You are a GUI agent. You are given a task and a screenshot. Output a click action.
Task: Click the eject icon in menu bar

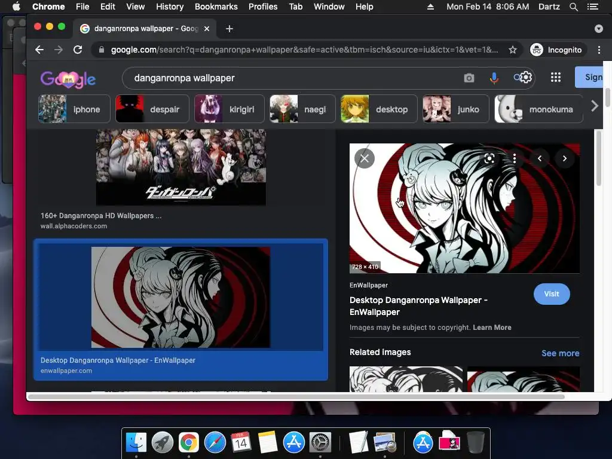pyautogui.click(x=430, y=7)
